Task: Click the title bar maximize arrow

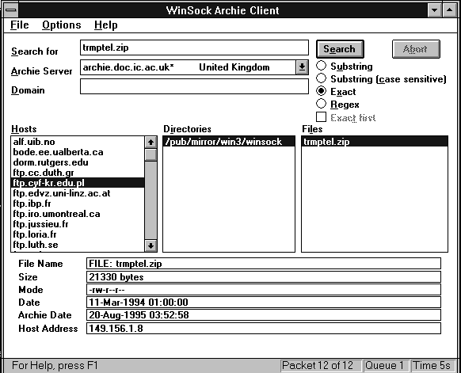Action: [x=449, y=10]
